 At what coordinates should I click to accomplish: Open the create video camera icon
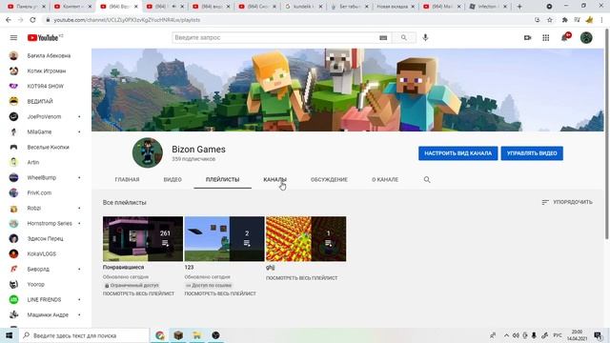pyautogui.click(x=527, y=38)
